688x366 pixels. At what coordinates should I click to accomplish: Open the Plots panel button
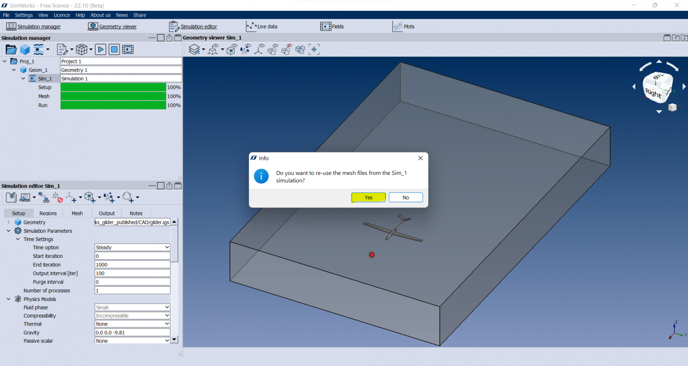(x=404, y=26)
